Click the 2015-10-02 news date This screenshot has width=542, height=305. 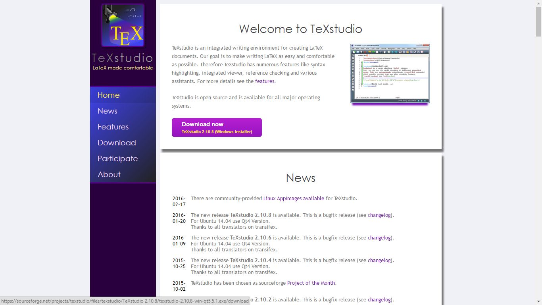179,286
